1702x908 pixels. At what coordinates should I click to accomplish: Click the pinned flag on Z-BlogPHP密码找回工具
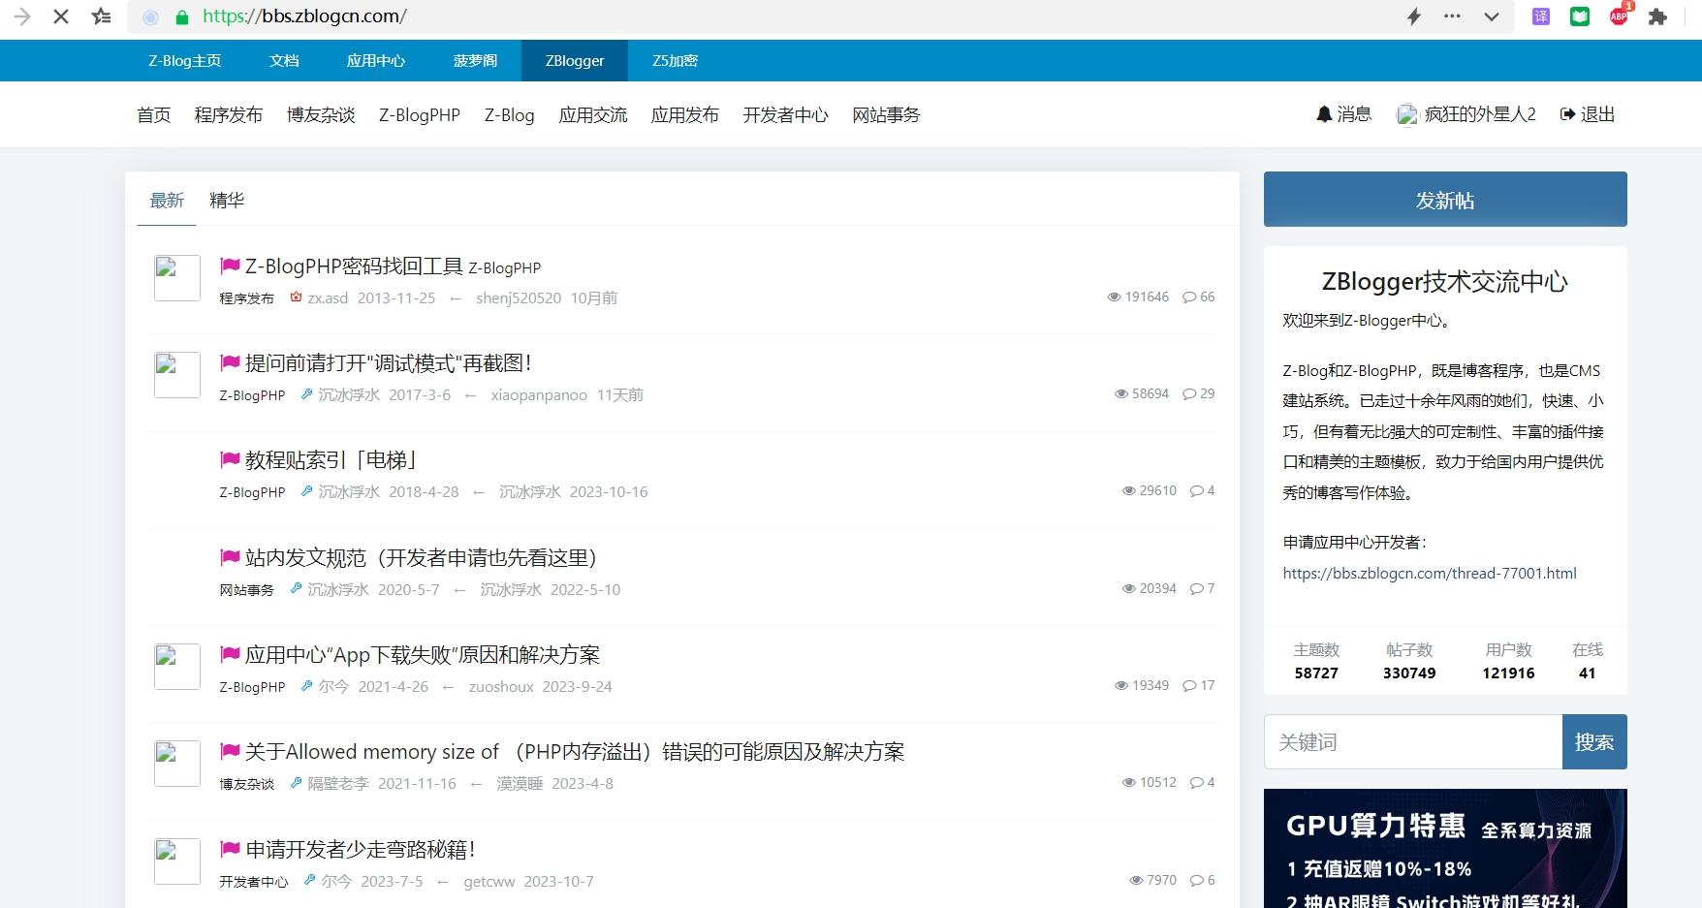[x=230, y=266]
